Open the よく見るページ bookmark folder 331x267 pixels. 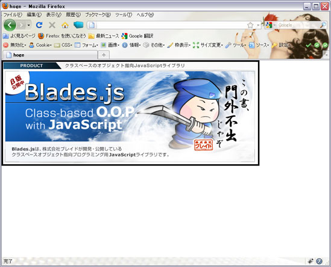pos(19,36)
